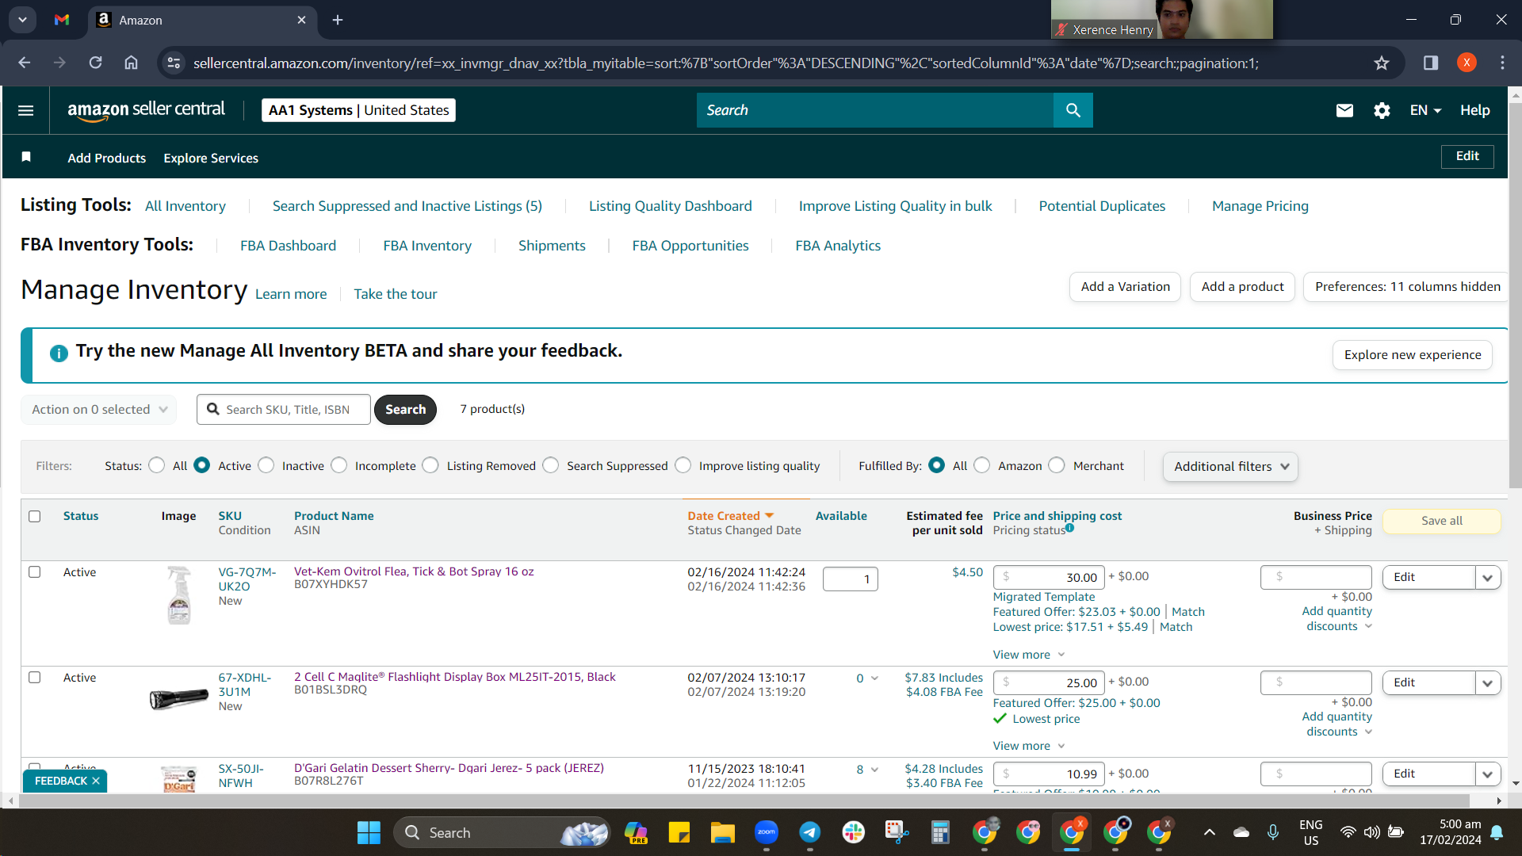
Task: Open File Explorer from the taskbar
Action: 722,832
